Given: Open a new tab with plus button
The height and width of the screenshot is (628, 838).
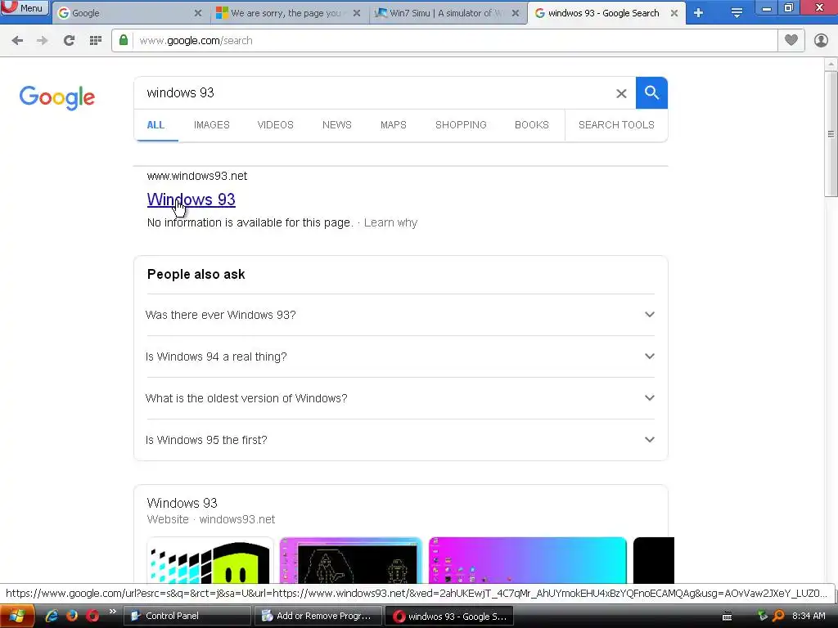Looking at the screenshot, I should (699, 13).
